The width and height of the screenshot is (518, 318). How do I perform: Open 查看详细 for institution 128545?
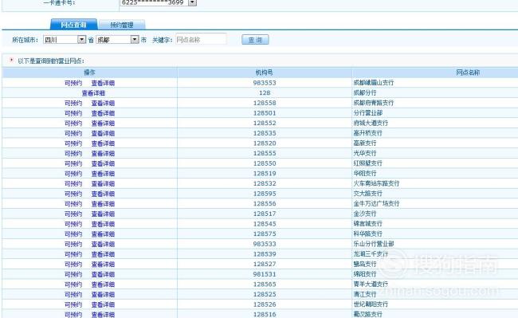pos(103,224)
